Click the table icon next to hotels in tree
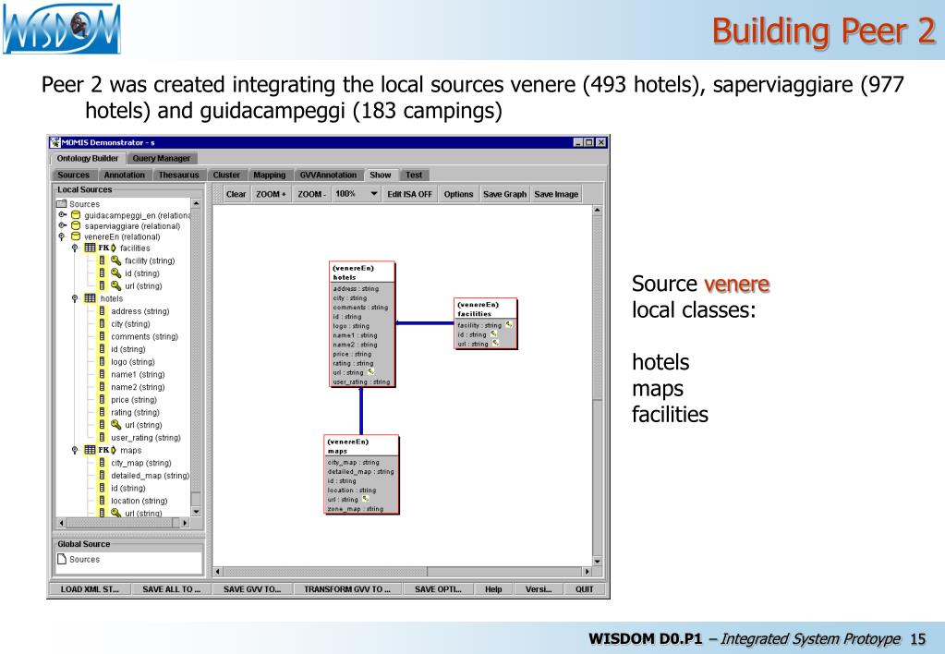Viewport: 945px width, 654px height. [90, 298]
